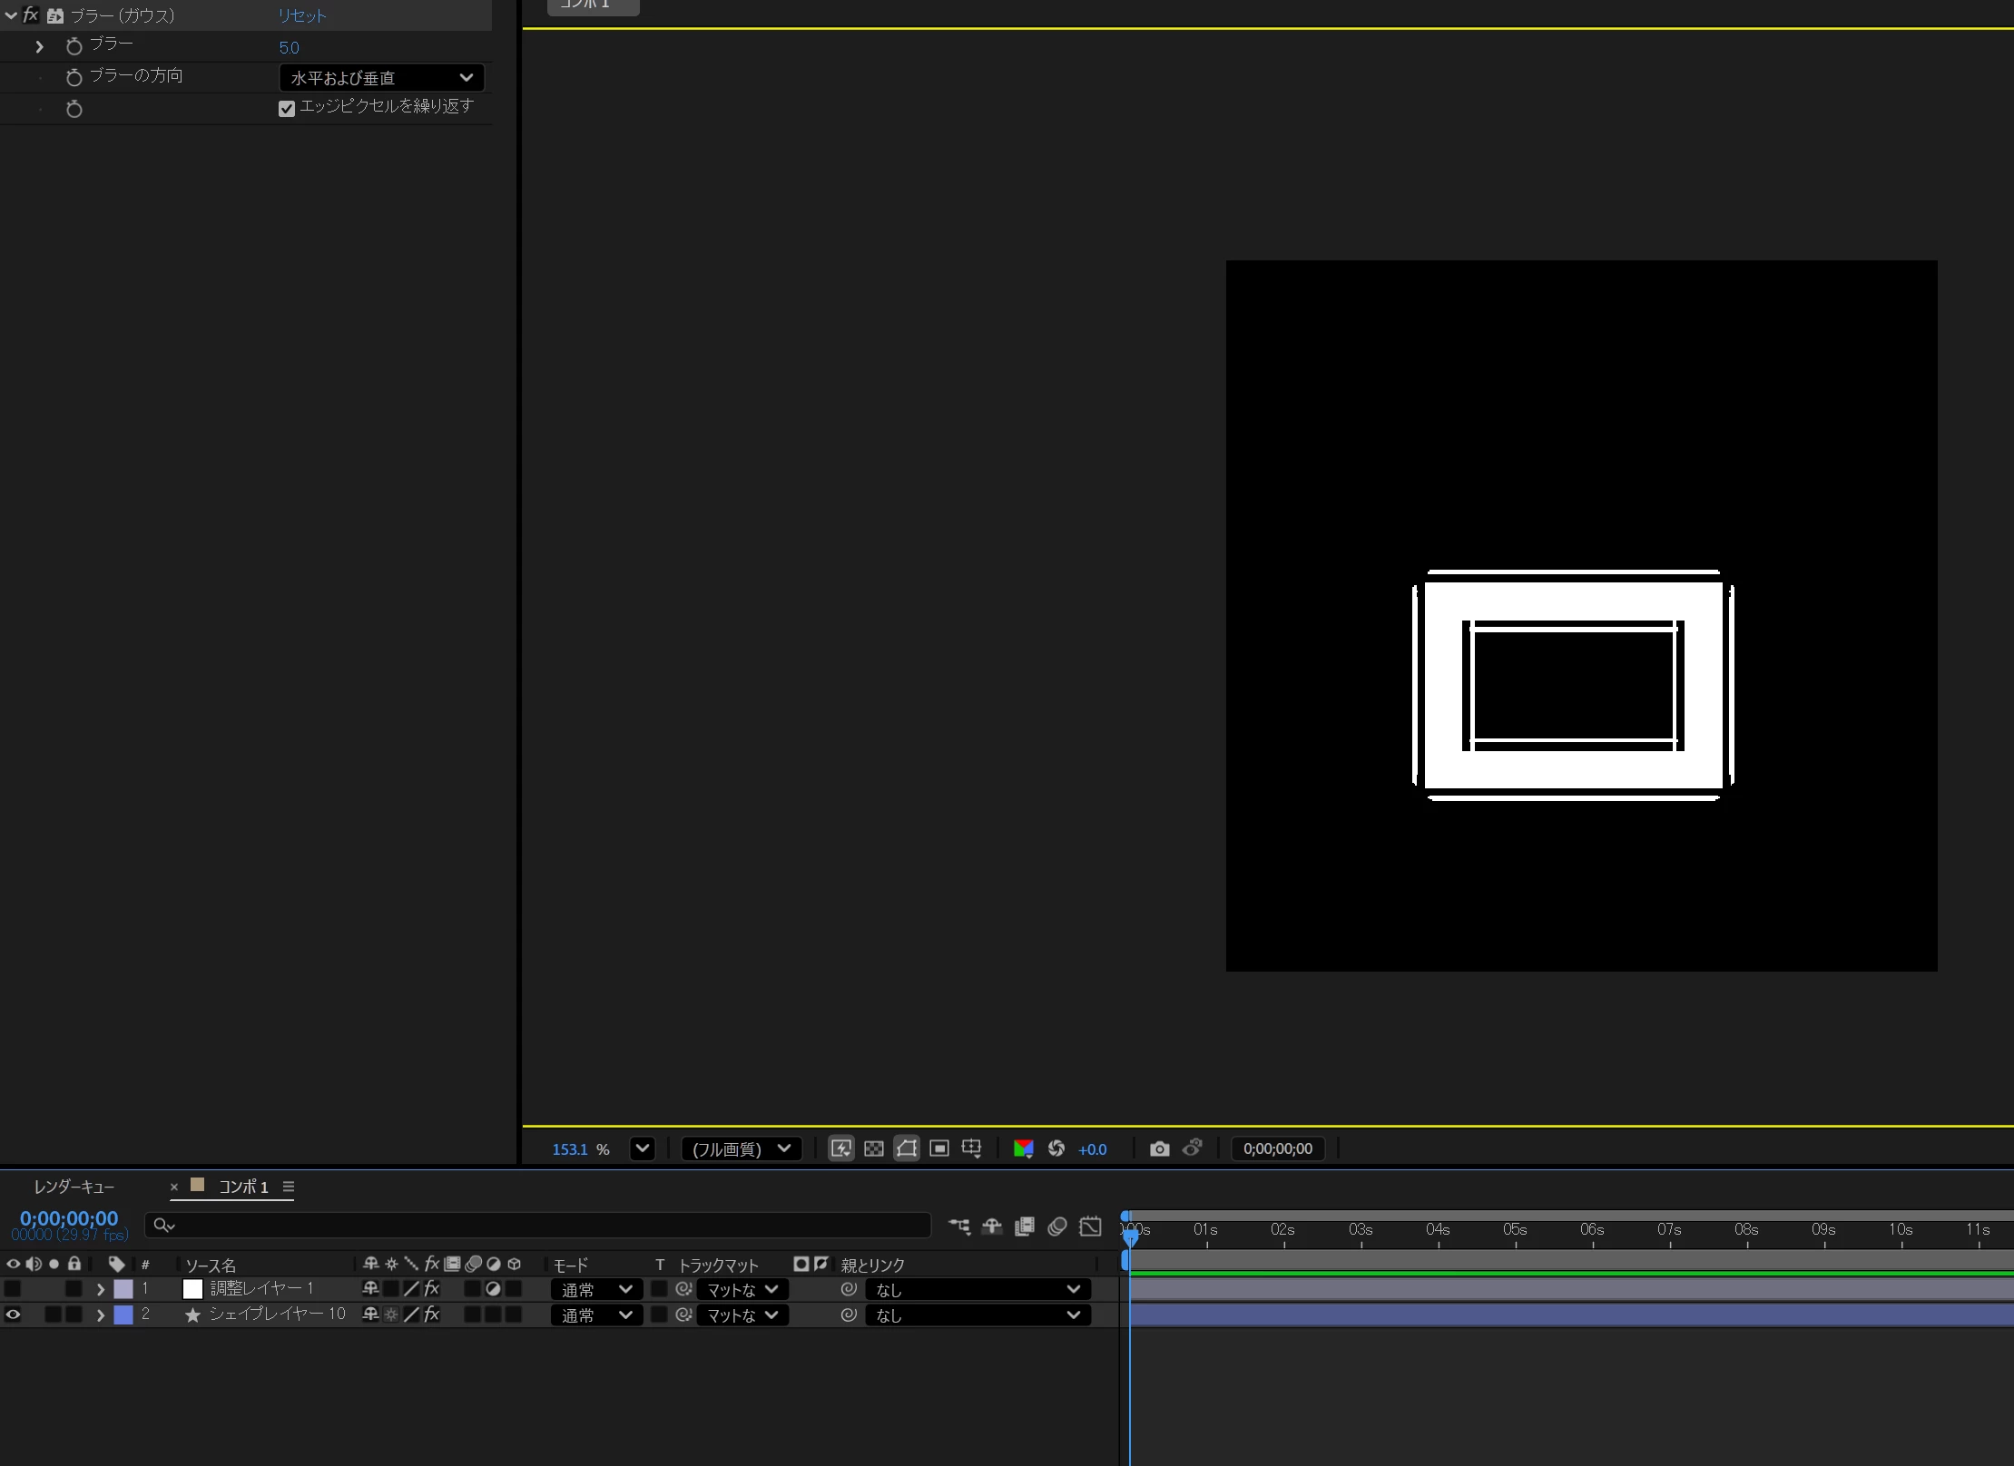This screenshot has height=1466, width=2014.
Task: Uncheck the エッジピクセルを繰り返す checkbox
Action: pyautogui.click(x=287, y=109)
